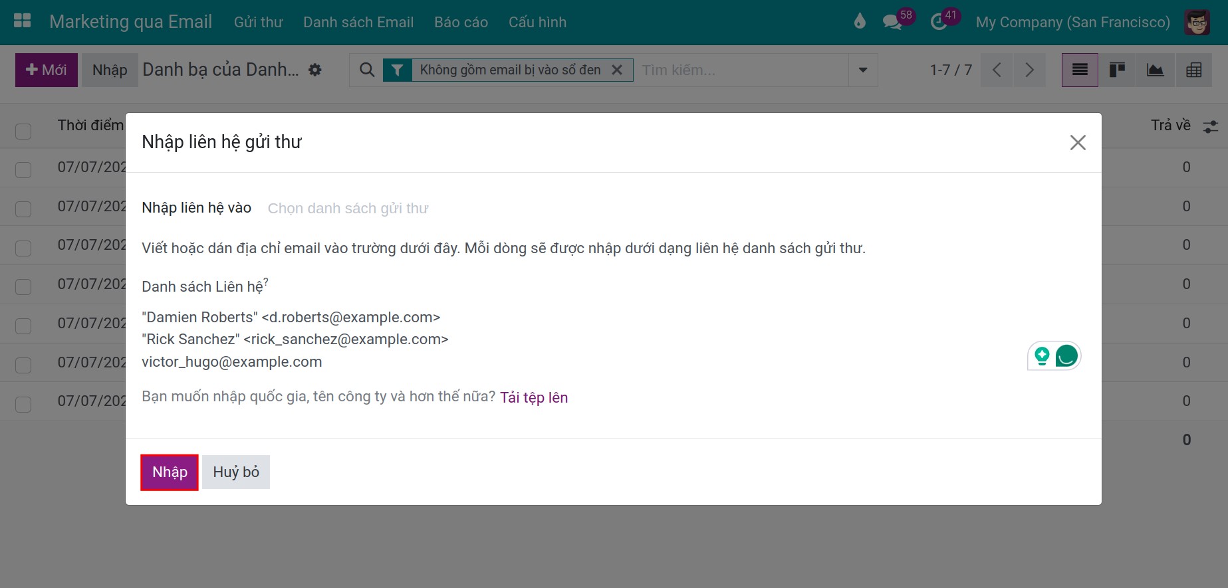Screen dimensions: 1228x588
Task: Toggle the select-all header checkbox
Action: coord(23,131)
